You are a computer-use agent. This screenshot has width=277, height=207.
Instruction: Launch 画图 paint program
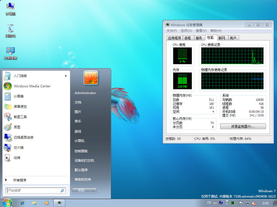[x=36, y=127]
